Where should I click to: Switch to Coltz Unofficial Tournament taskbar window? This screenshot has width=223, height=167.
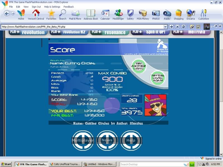[x=66, y=164]
